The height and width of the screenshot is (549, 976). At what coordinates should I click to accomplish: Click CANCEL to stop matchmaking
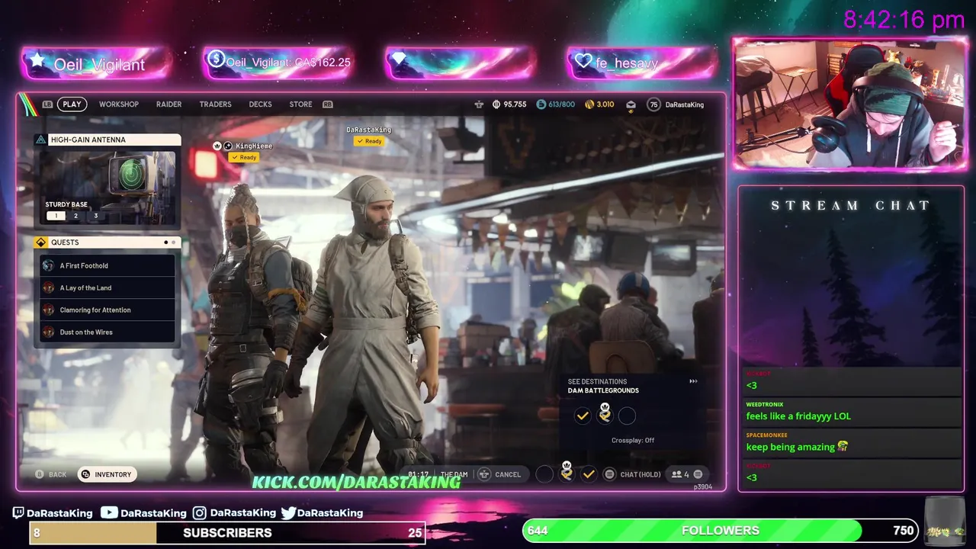pos(508,474)
